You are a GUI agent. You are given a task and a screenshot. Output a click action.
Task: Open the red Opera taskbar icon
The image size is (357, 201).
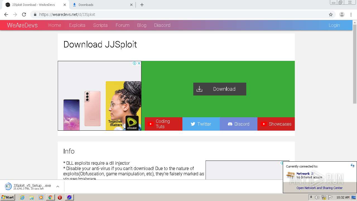tap(60, 197)
